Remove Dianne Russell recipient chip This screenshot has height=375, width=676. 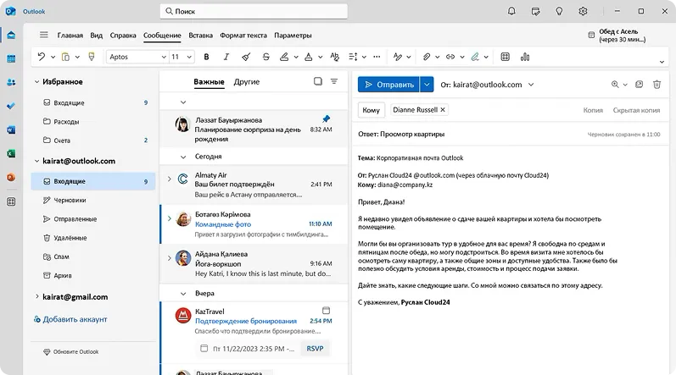click(443, 110)
